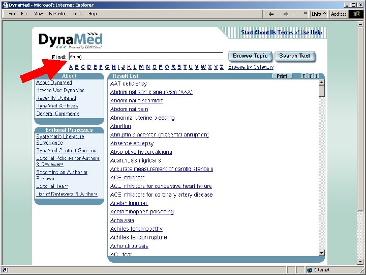Open the Start link at top right
Viewport: 366px width, 275px height.
(x=247, y=33)
